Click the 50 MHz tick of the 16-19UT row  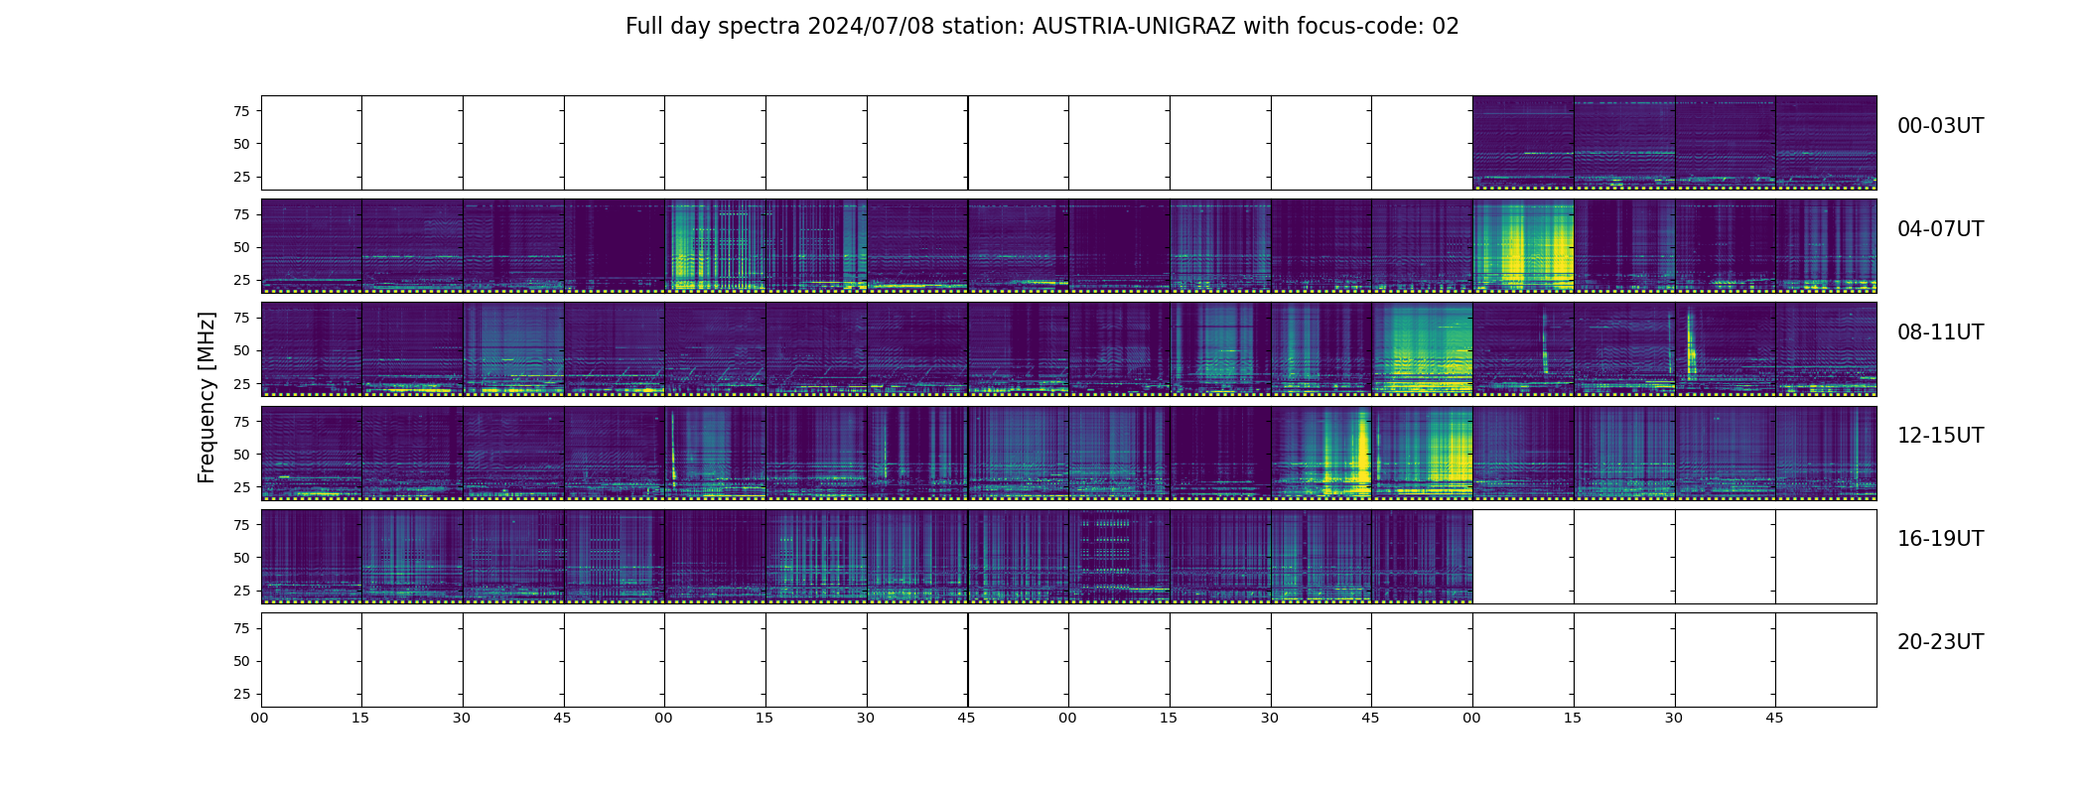(x=241, y=558)
